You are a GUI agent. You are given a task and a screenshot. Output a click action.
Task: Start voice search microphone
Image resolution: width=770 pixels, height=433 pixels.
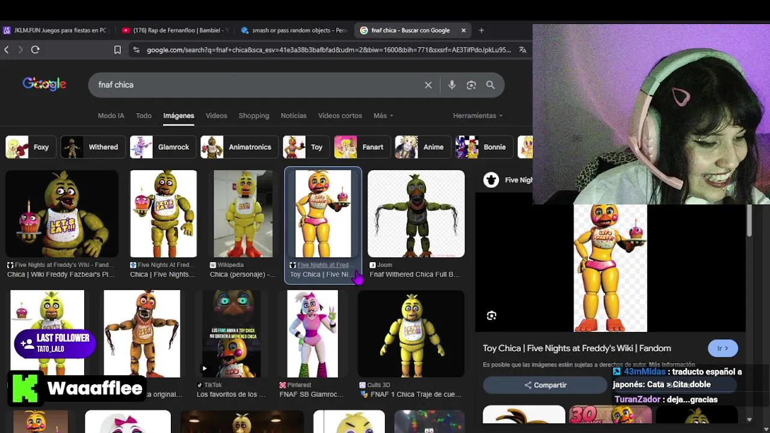tap(452, 85)
